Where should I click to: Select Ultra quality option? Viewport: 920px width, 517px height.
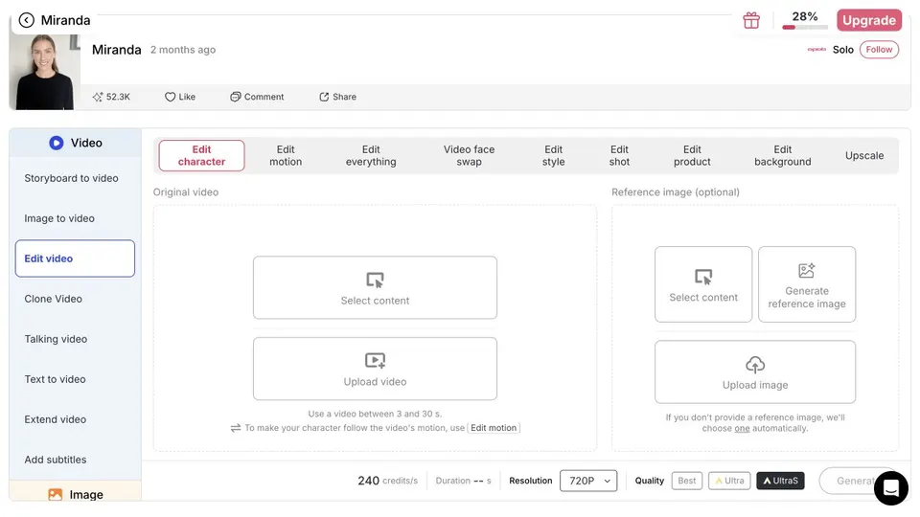click(x=729, y=481)
